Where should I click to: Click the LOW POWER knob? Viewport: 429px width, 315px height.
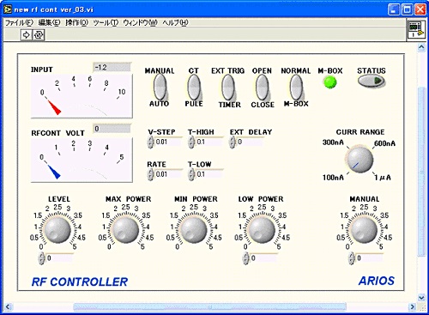click(262, 230)
